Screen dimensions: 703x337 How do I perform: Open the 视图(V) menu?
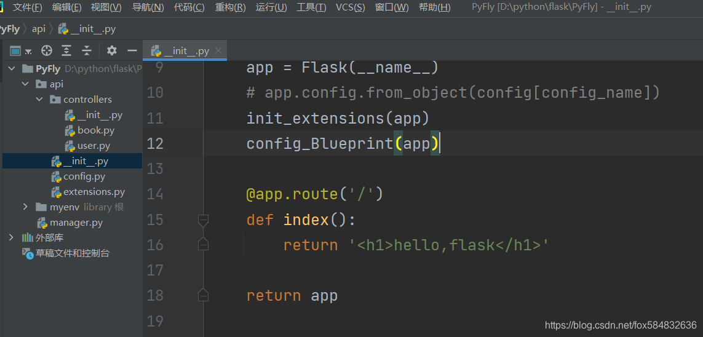click(106, 7)
